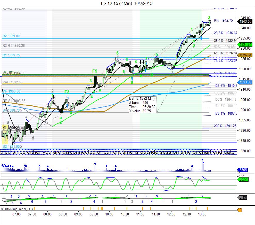Click the PP-S1 1903.38 pivot label
255x225 pixels.
[x=14, y=101]
